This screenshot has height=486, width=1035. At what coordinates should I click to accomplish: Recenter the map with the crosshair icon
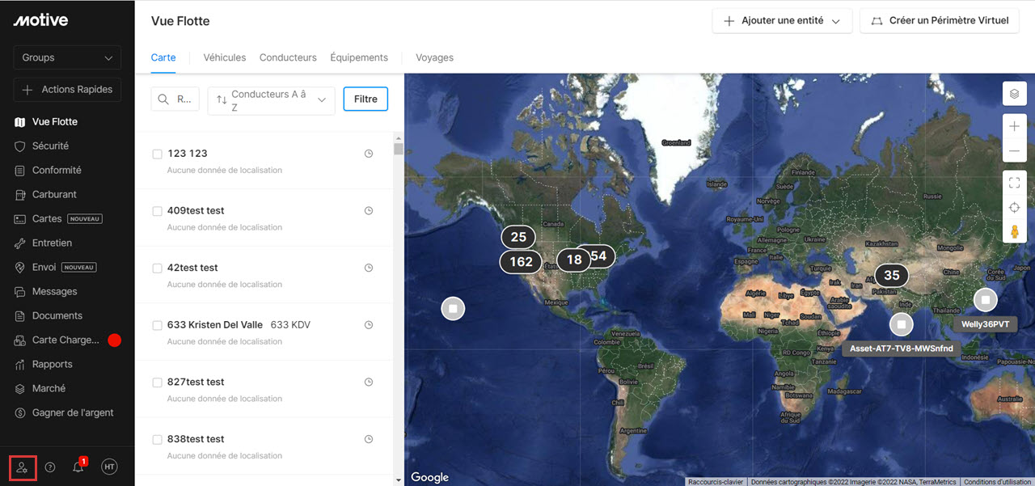point(1014,208)
